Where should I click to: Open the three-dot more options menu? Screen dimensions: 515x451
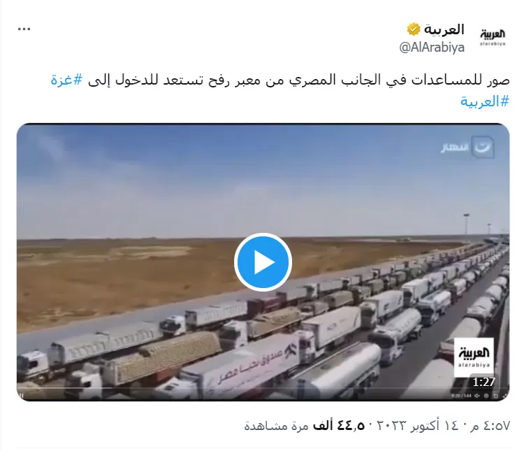(24, 29)
